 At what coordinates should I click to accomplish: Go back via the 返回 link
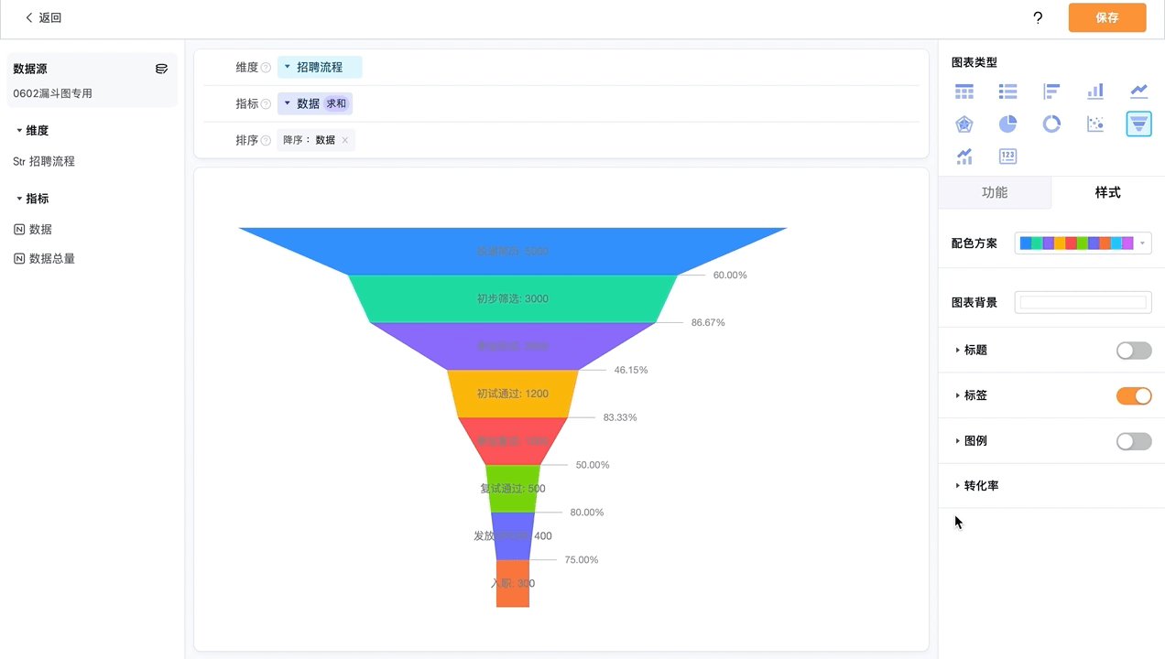[x=43, y=17]
